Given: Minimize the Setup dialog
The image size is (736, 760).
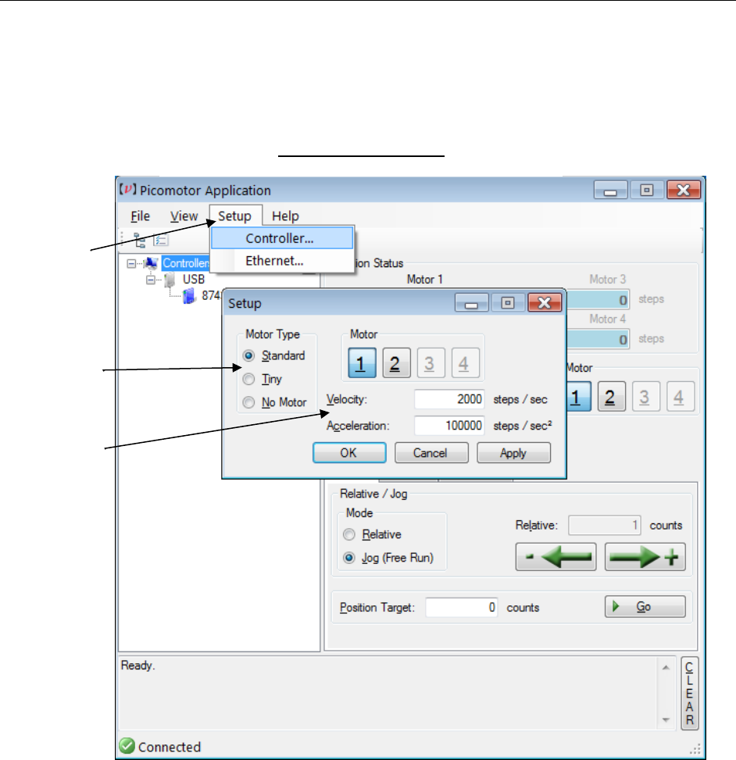Looking at the screenshot, I should point(471,303).
